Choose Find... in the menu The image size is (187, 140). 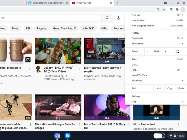(156, 70)
